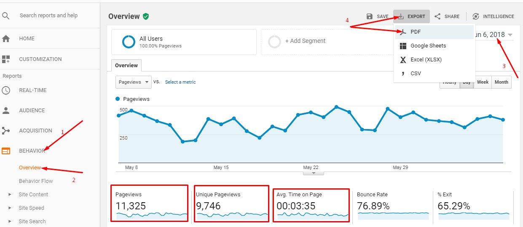523x227 pixels.
Task: Select the Avg. Time on Page card
Action: point(311,205)
